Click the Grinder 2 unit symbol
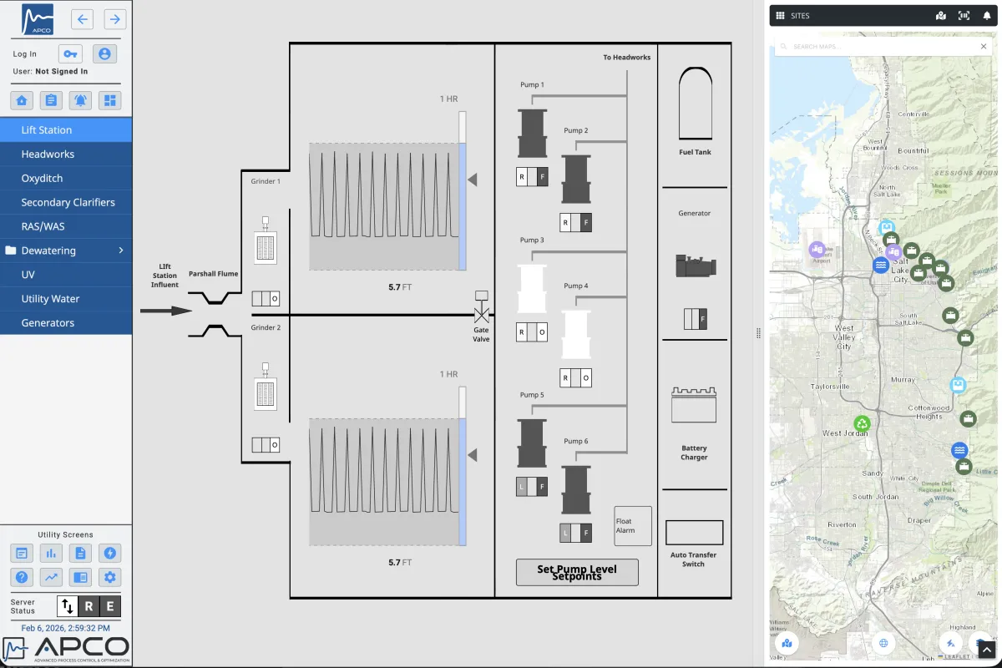This screenshot has width=1002, height=668. 266,386
